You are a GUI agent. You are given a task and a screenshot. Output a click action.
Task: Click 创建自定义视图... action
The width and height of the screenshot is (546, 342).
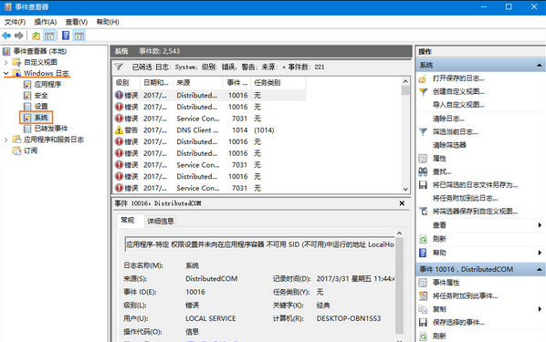(458, 91)
